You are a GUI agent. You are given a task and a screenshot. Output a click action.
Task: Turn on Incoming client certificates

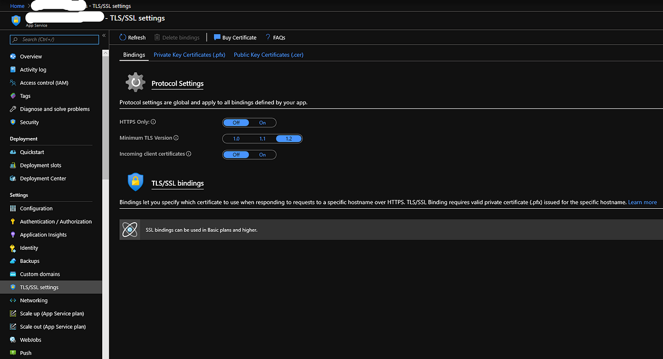(262, 155)
